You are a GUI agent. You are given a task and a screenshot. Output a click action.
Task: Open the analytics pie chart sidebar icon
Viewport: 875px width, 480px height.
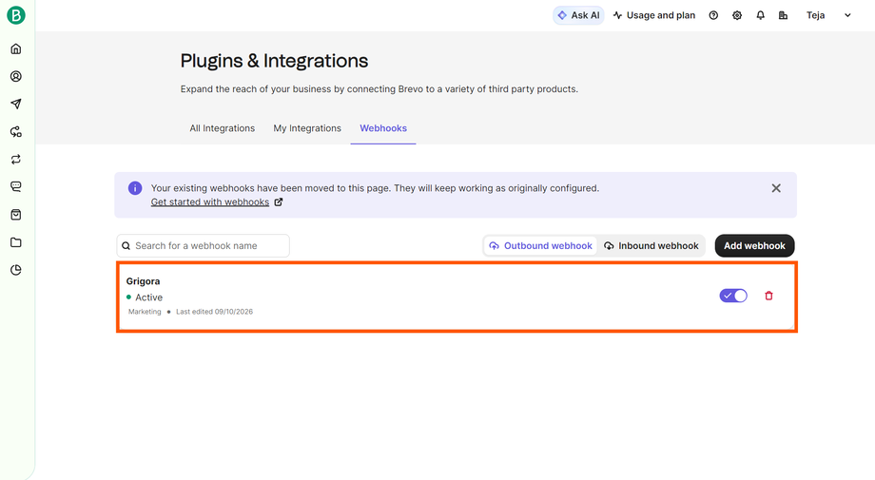[16, 270]
